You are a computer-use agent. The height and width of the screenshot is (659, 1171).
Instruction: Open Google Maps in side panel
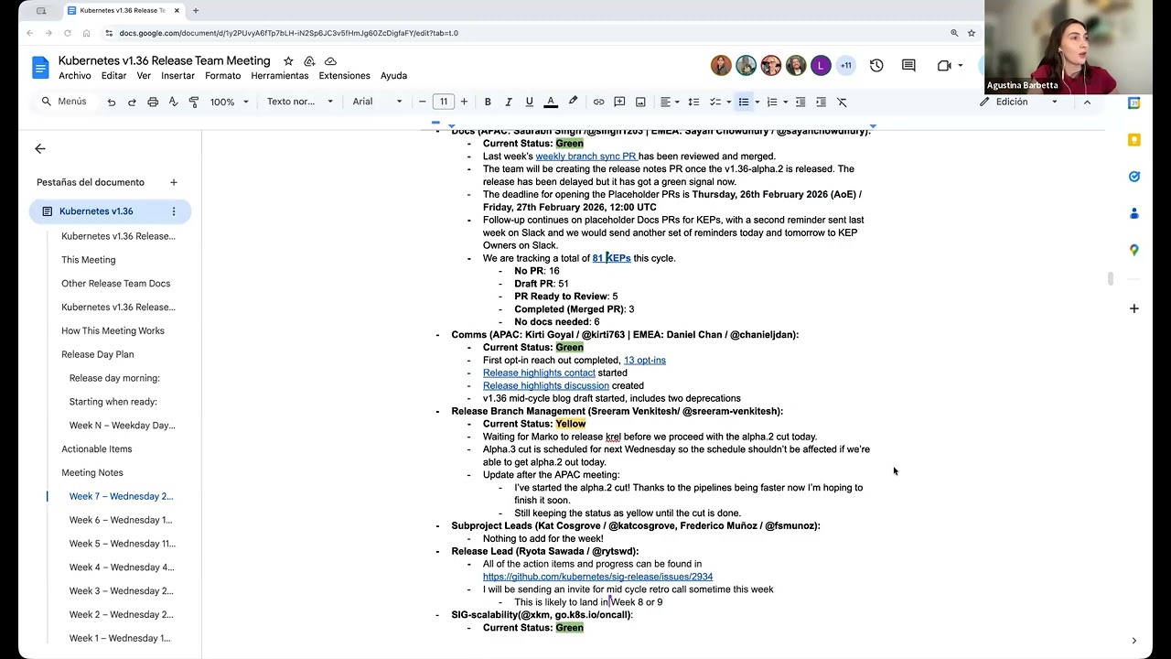click(x=1133, y=250)
